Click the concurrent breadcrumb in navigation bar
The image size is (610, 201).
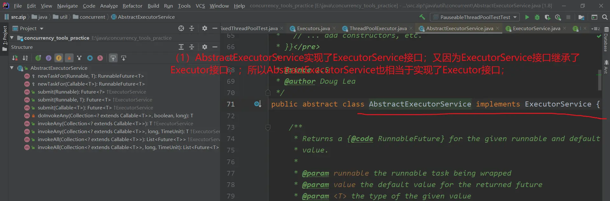(x=92, y=17)
